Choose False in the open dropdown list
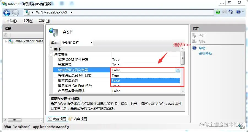Viewport: 248px width, 132px height. (146, 81)
